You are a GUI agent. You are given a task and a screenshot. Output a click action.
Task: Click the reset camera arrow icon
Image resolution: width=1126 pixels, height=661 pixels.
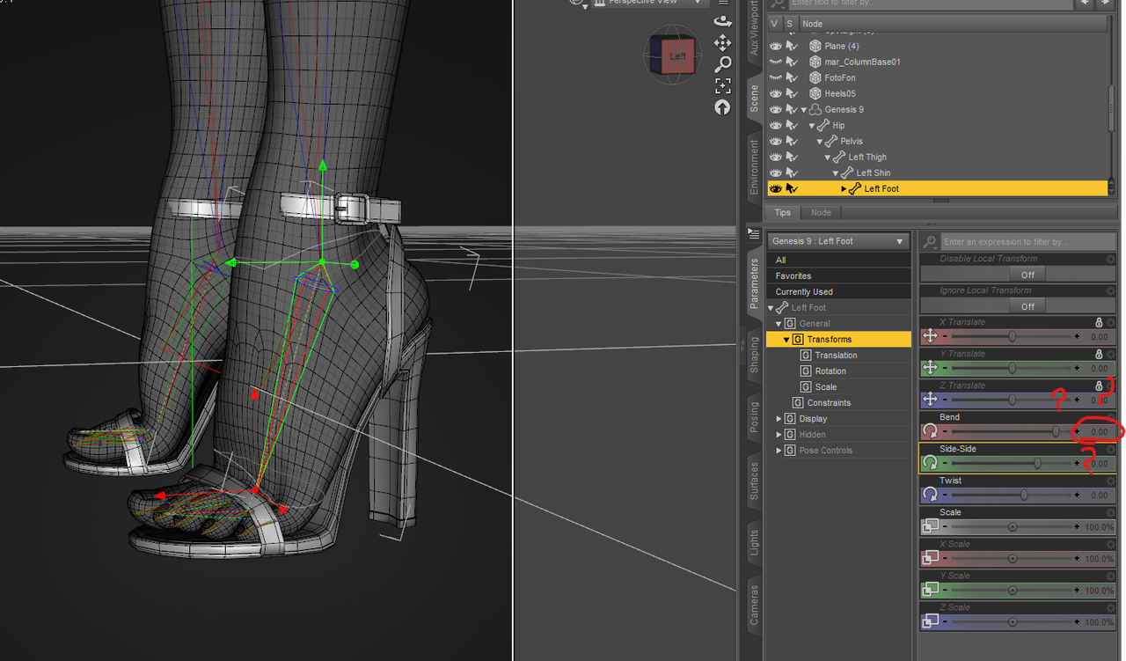tap(722, 107)
